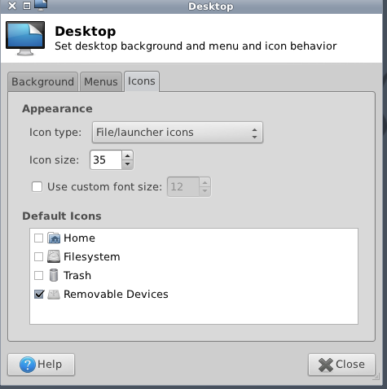The width and height of the screenshot is (387, 389).
Task: Click the Filesystem drive icon
Action: coord(54,256)
